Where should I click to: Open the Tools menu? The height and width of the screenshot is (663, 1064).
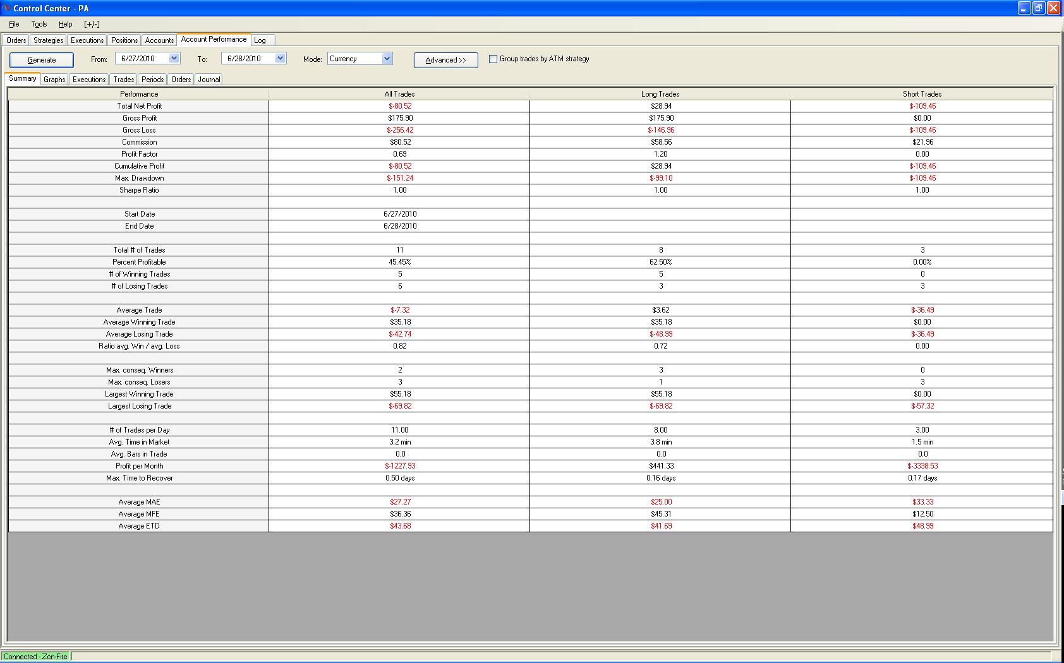tap(39, 24)
